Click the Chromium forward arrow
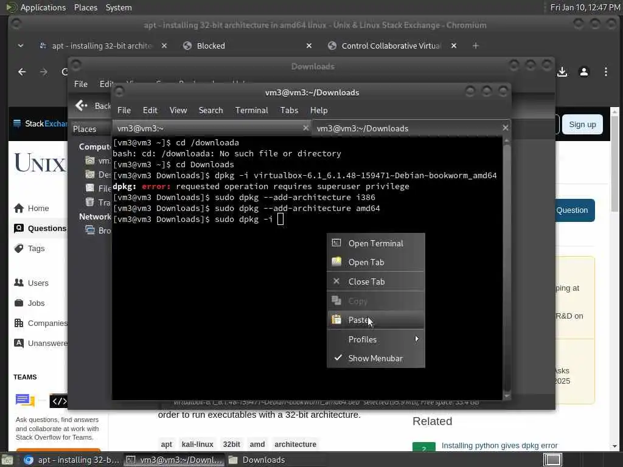The height and width of the screenshot is (467, 623). click(x=44, y=72)
